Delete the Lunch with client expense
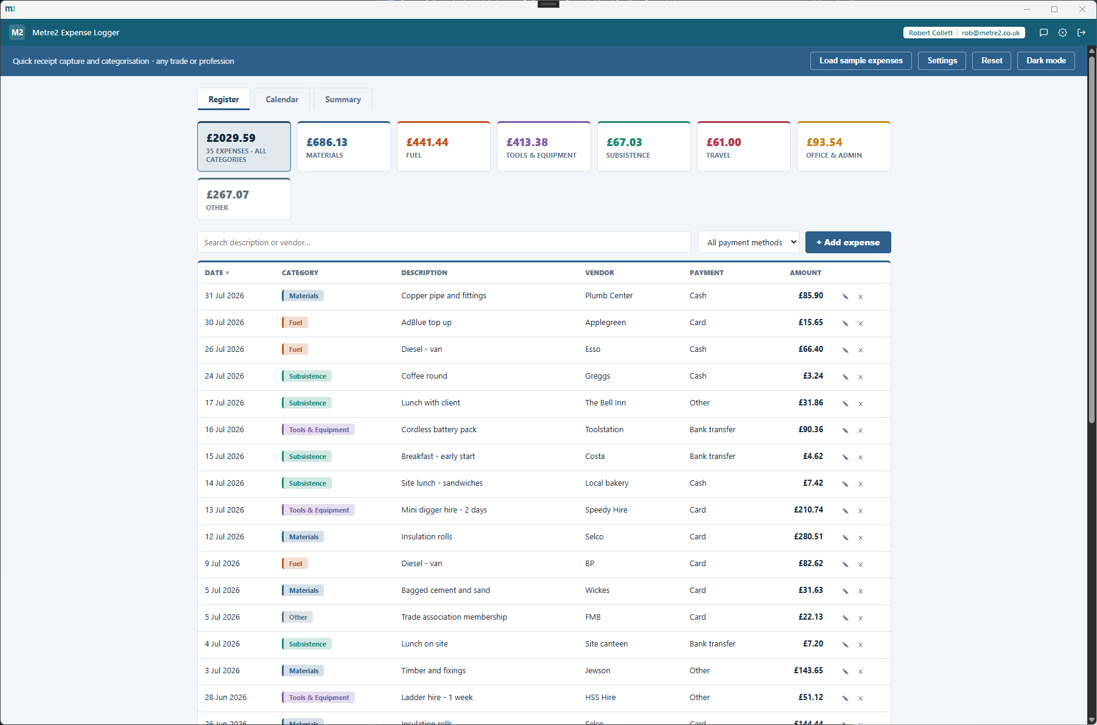 (861, 404)
